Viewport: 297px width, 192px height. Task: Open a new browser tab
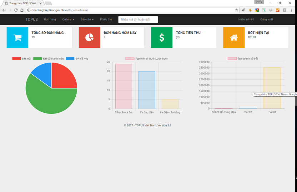[x=49, y=3]
